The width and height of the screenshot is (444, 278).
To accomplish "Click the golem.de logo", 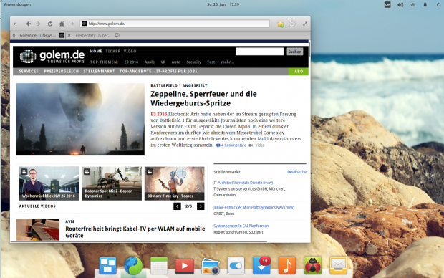I will tap(52, 57).
